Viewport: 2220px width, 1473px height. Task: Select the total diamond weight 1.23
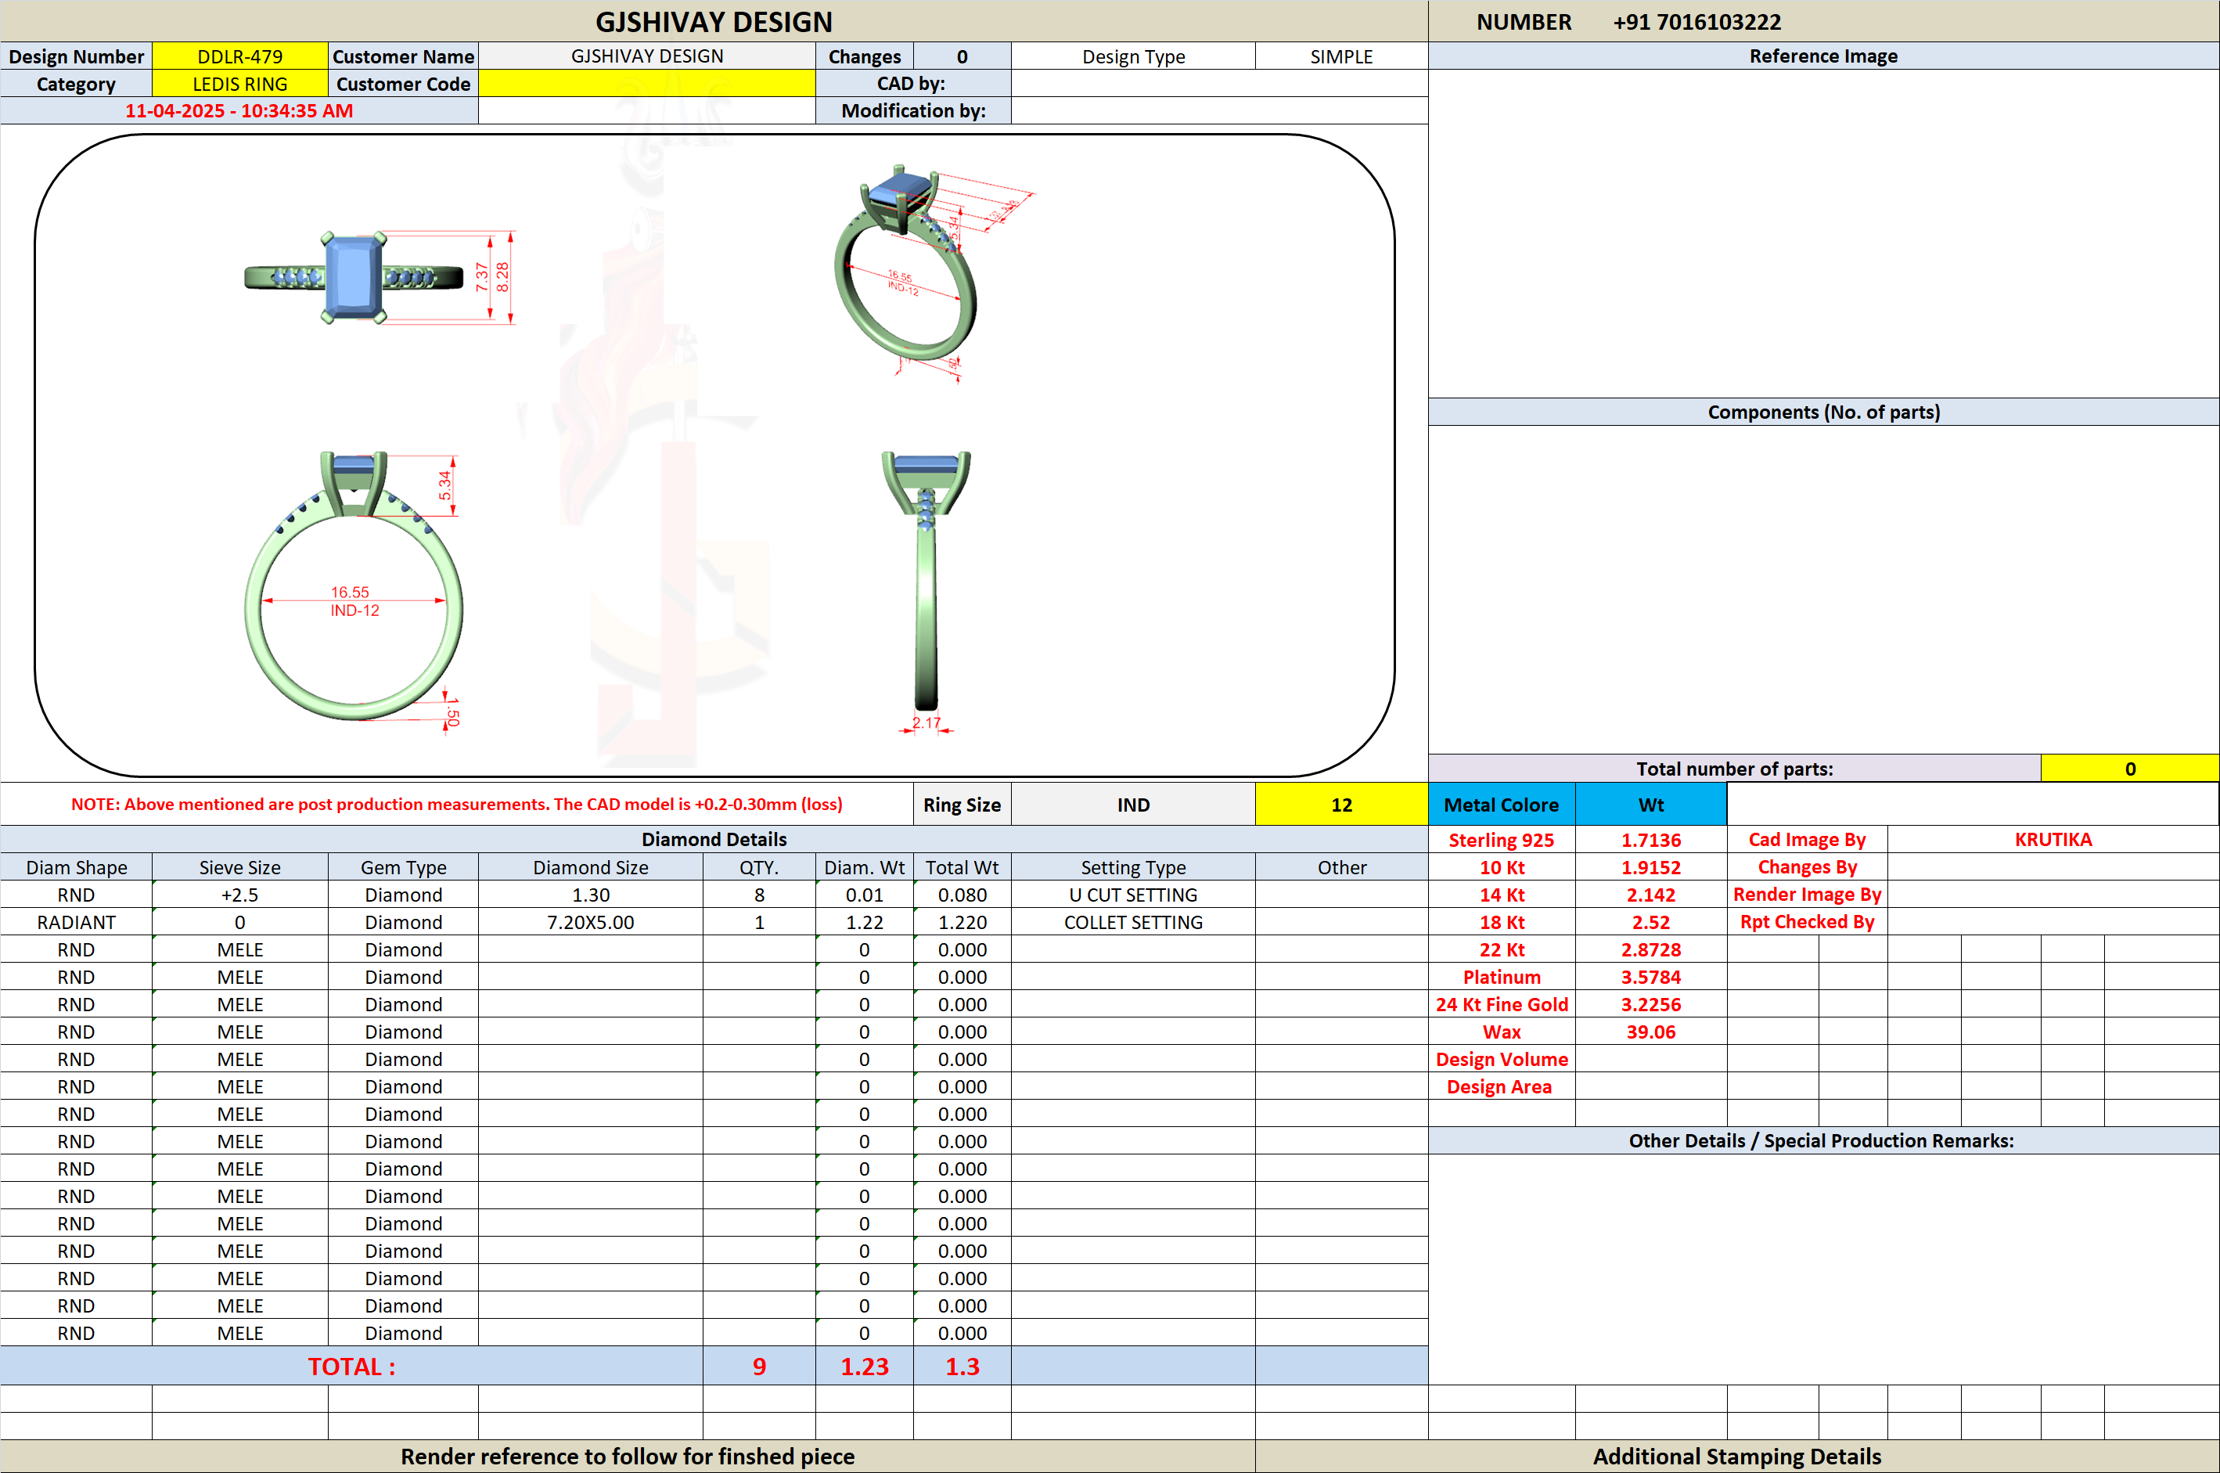864,1366
